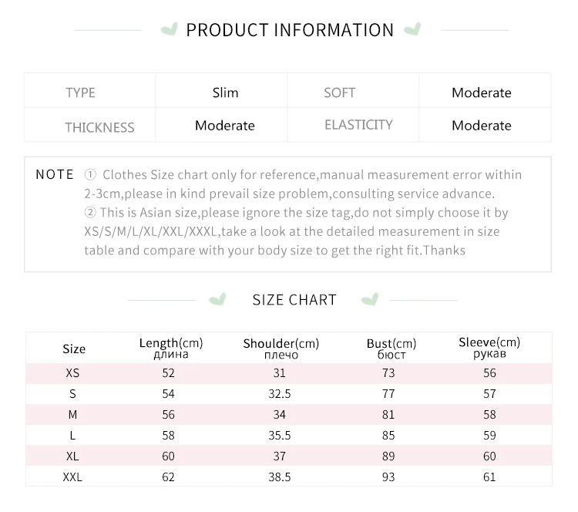Click the heart icon right of SIZE CHART
Image resolution: width=578 pixels, height=512 pixels.
pos(370,299)
